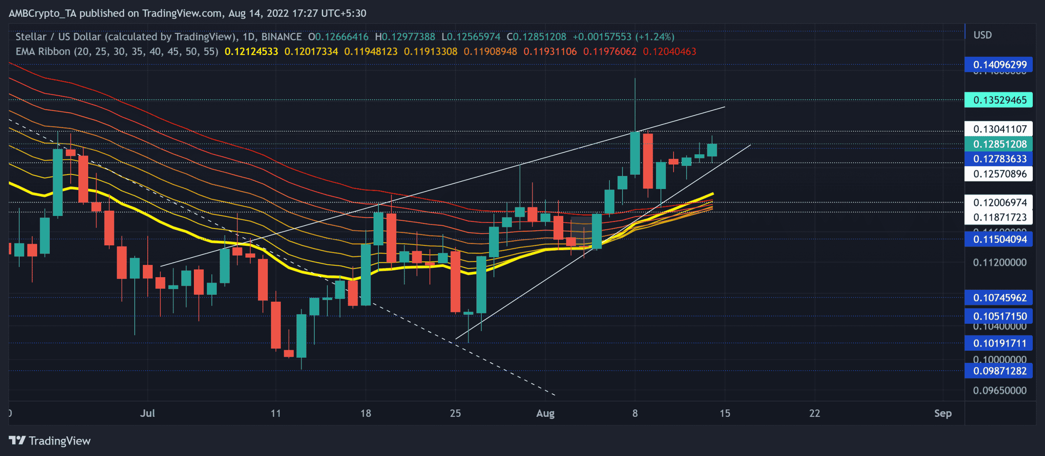1045x456 pixels.
Task: Click the USD currency label
Action: 983,35
